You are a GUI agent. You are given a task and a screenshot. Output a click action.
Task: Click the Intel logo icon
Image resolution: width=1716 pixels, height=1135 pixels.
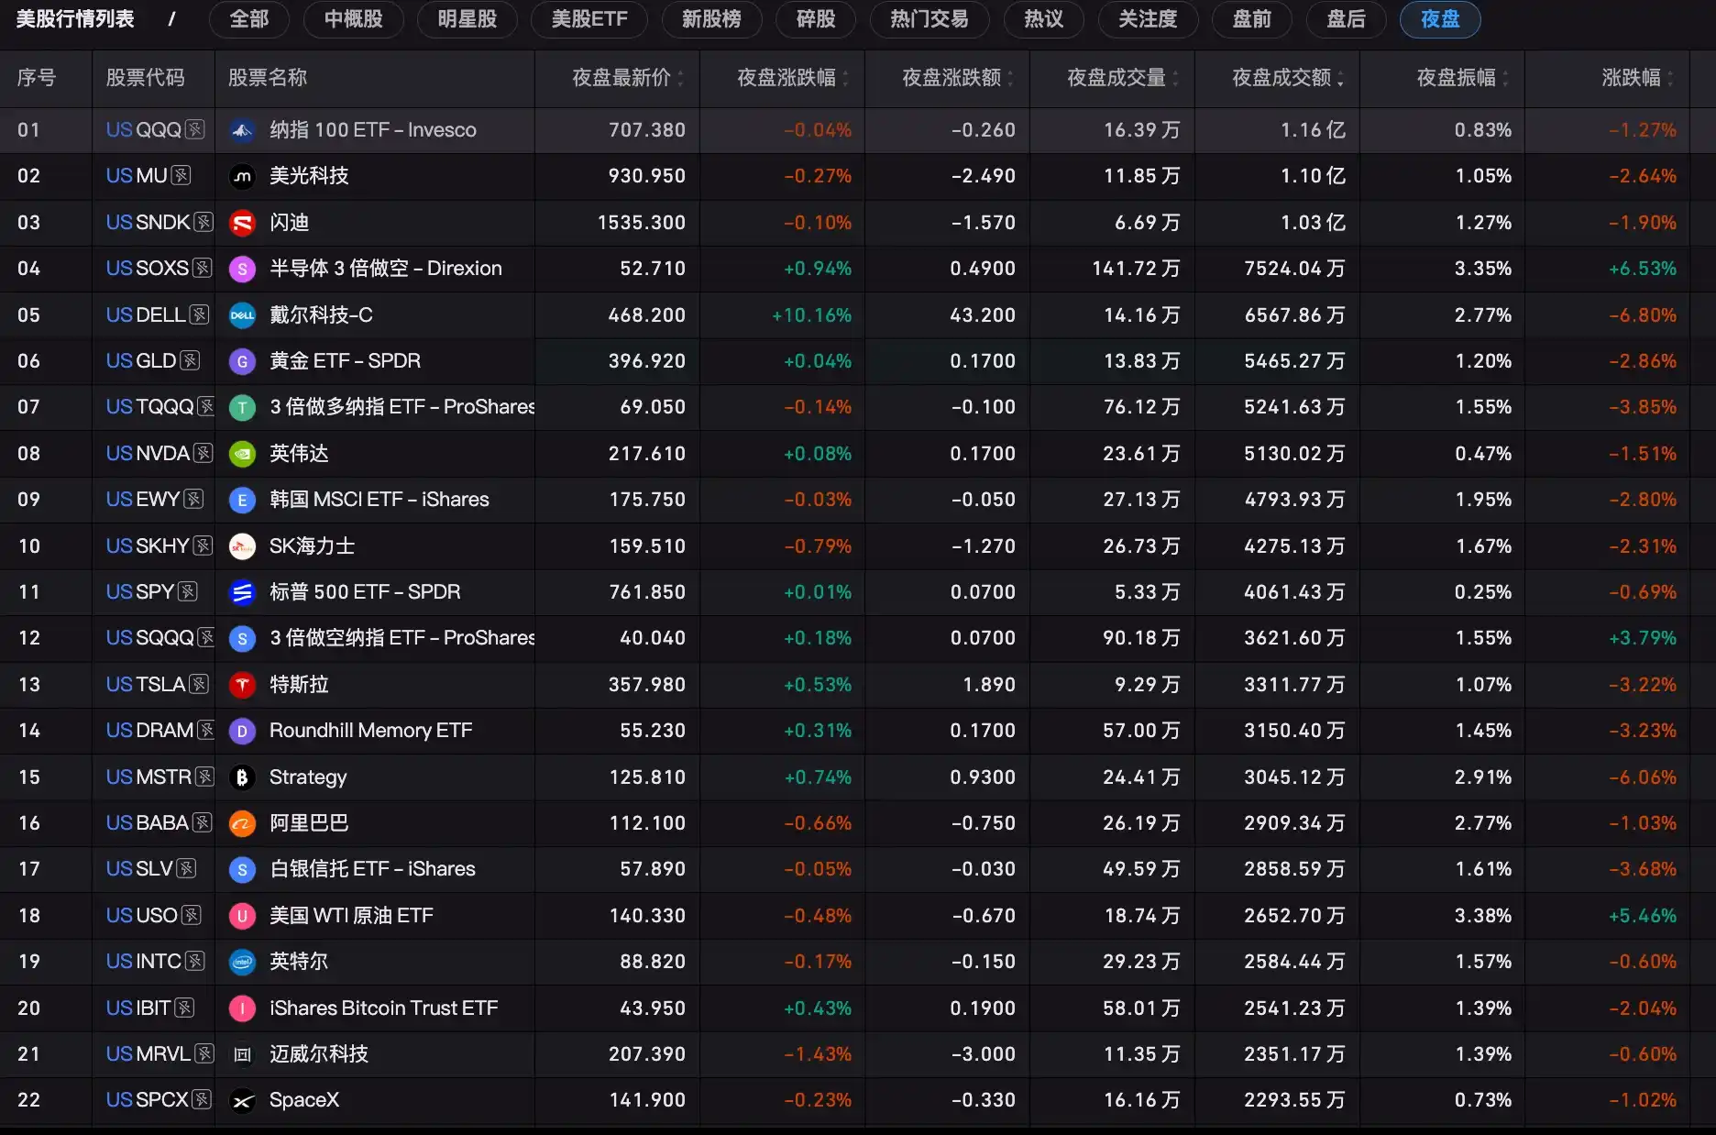[x=242, y=962]
